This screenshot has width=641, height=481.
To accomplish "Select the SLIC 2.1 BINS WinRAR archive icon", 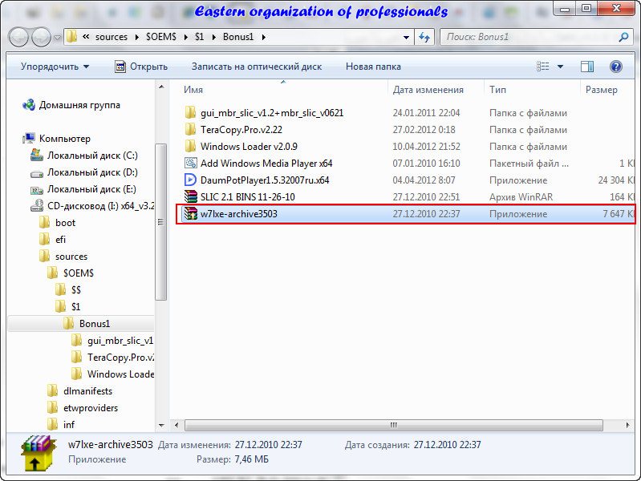I will tap(190, 197).
